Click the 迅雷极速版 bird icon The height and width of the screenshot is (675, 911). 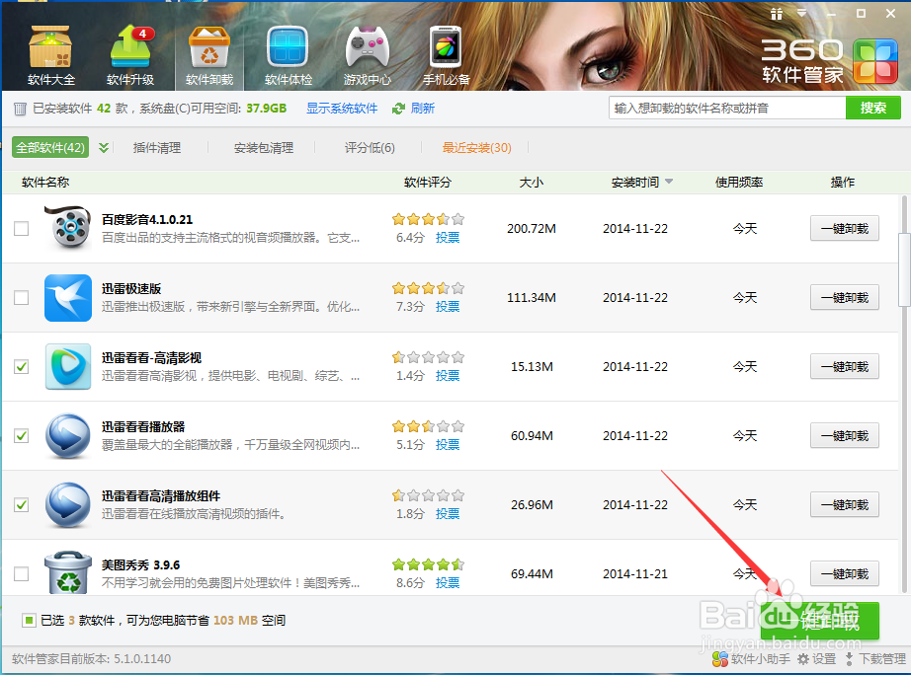coord(68,298)
